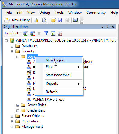Expand the Databases folder node

[12, 46]
